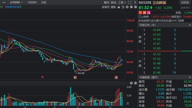Click the 外盘 4548 value
The height and width of the screenshot is (108, 192).
tap(160, 105)
